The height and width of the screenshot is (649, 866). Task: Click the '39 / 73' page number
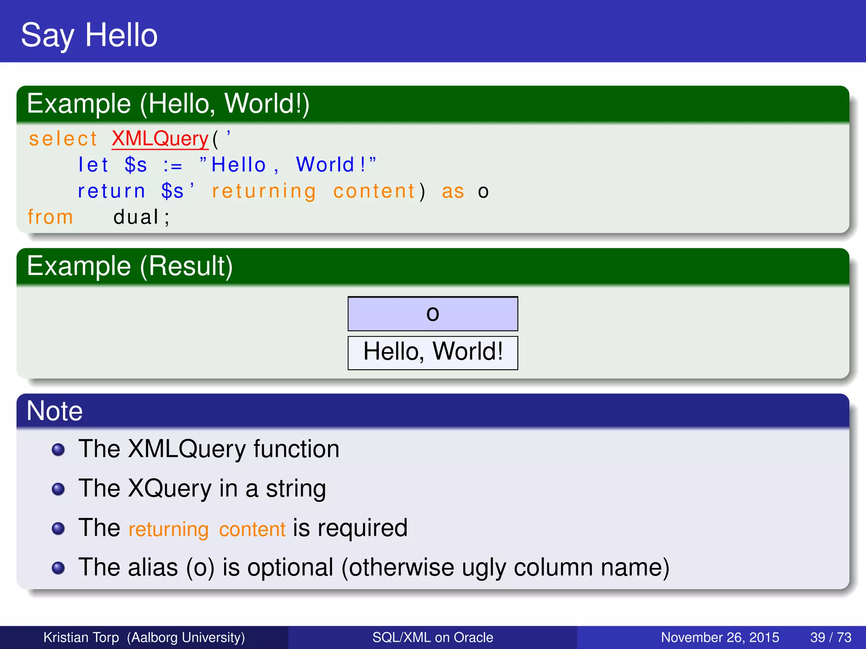tap(830, 637)
